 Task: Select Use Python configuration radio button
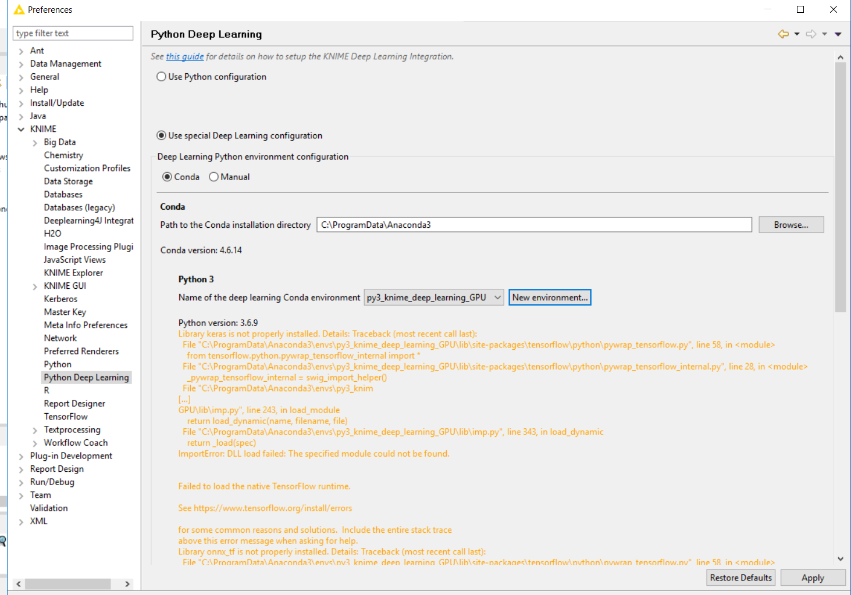coord(162,77)
